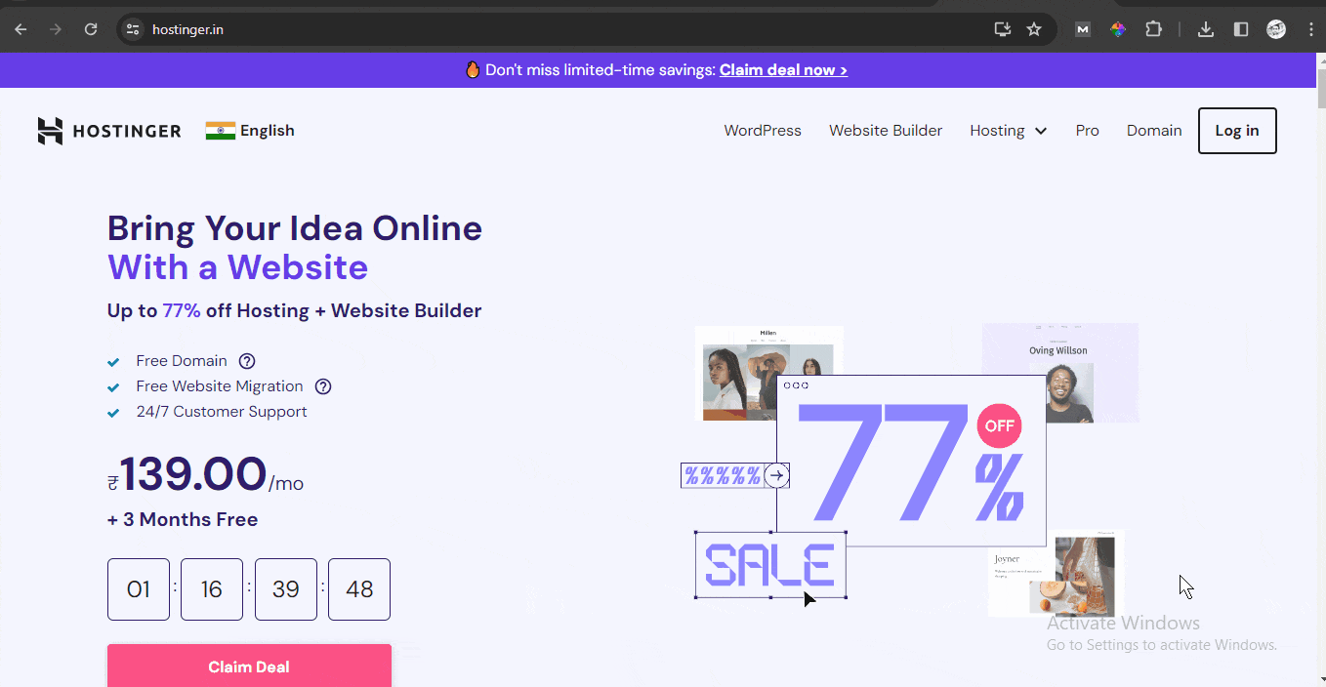Click the Log in button
The width and height of the screenshot is (1326, 687).
tap(1237, 130)
